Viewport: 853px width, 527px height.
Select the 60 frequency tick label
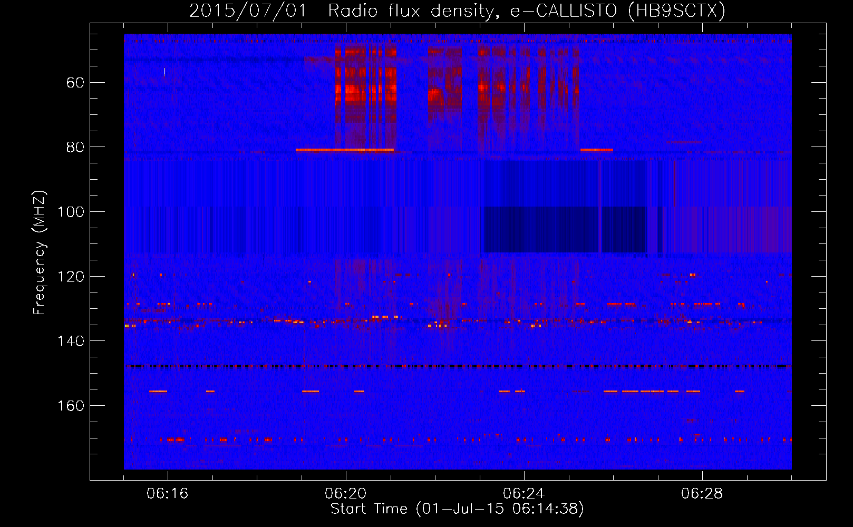tap(75, 83)
